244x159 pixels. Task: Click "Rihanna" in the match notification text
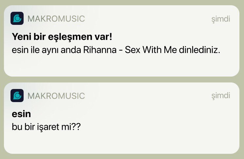pos(97,50)
